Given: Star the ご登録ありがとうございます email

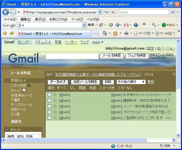Looking at the screenshot, I should [x=55, y=117].
